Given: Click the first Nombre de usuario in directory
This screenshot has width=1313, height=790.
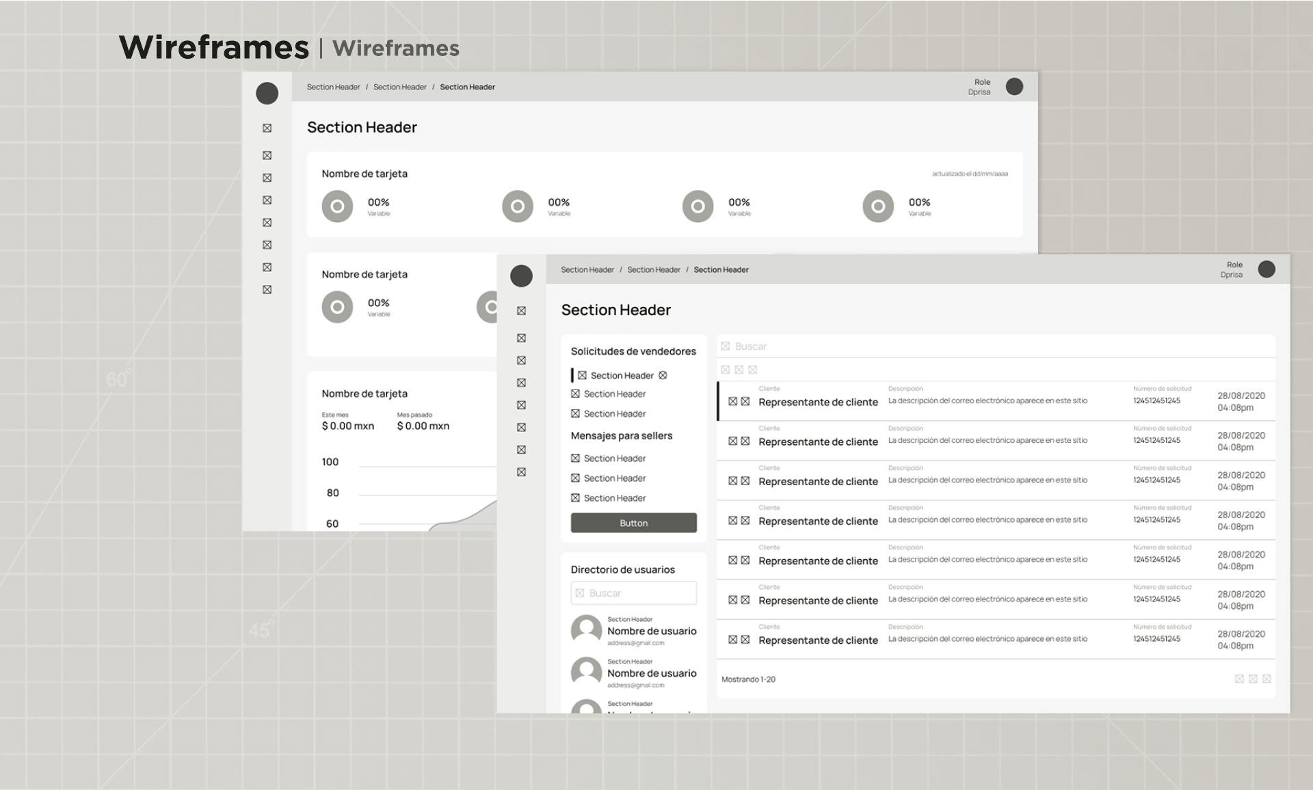Looking at the screenshot, I should click(x=651, y=631).
